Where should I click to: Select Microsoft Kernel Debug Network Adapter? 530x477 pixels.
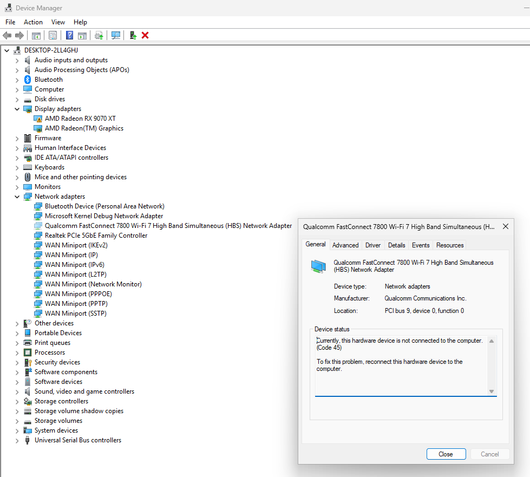click(104, 216)
